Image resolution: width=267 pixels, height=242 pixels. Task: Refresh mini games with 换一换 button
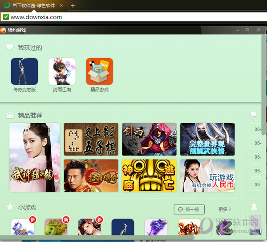click(x=189, y=210)
